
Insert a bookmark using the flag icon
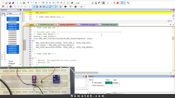click(x=43, y=3)
